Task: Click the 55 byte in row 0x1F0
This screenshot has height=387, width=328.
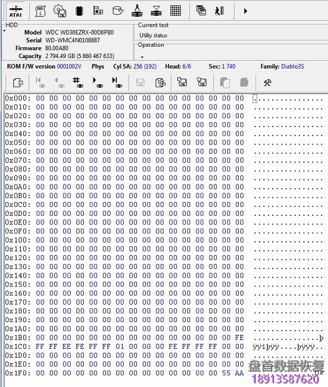Action: tap(226, 373)
